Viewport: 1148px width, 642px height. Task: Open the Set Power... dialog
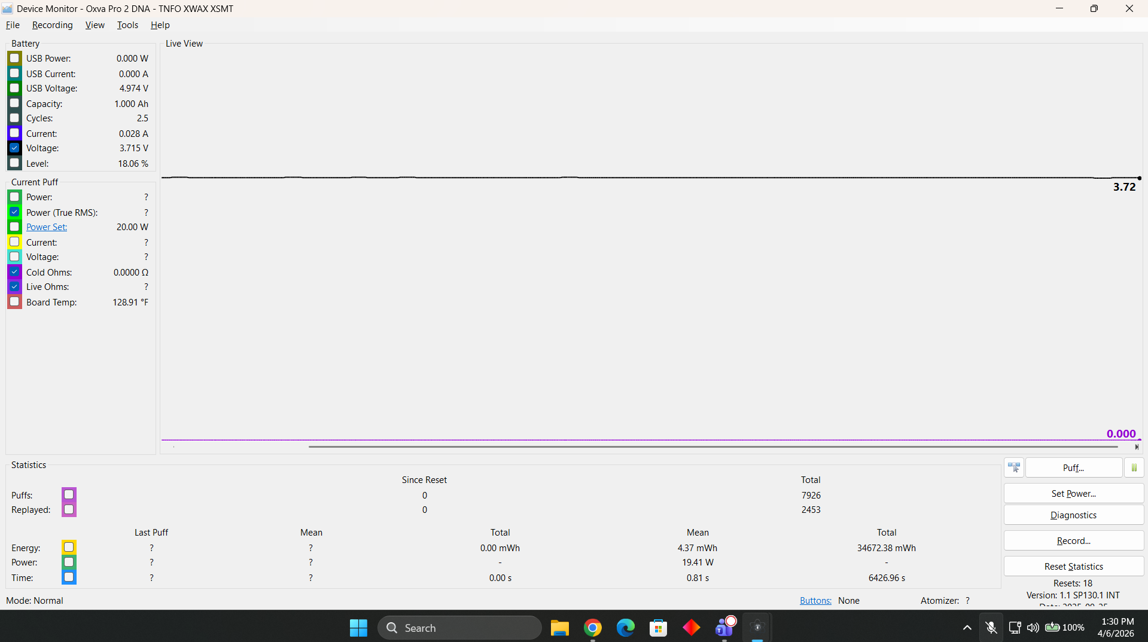[1073, 494]
